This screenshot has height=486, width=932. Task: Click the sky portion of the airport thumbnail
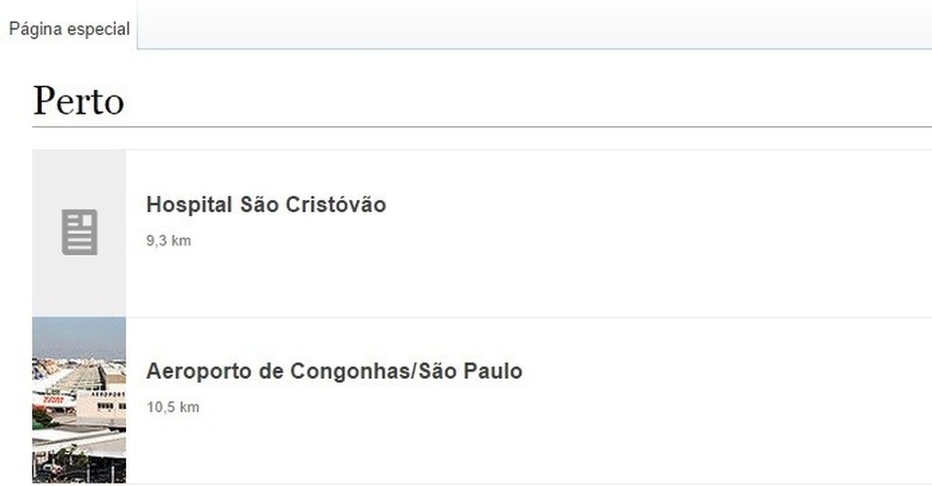(79, 333)
